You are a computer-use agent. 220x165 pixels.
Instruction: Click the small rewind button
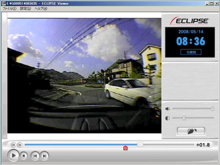pyautogui.click(x=13, y=145)
